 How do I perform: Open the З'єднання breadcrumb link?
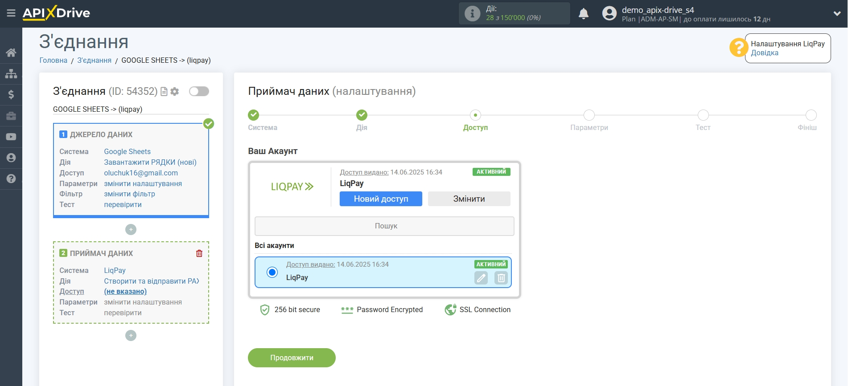95,60
